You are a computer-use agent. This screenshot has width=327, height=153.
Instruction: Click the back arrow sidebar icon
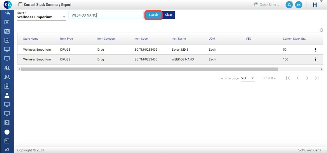click(7, 13)
